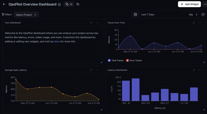Image resolution: width=207 pixels, height=114 pixels.
Task: Click the tag icon in header
Action: (x=78, y=4)
